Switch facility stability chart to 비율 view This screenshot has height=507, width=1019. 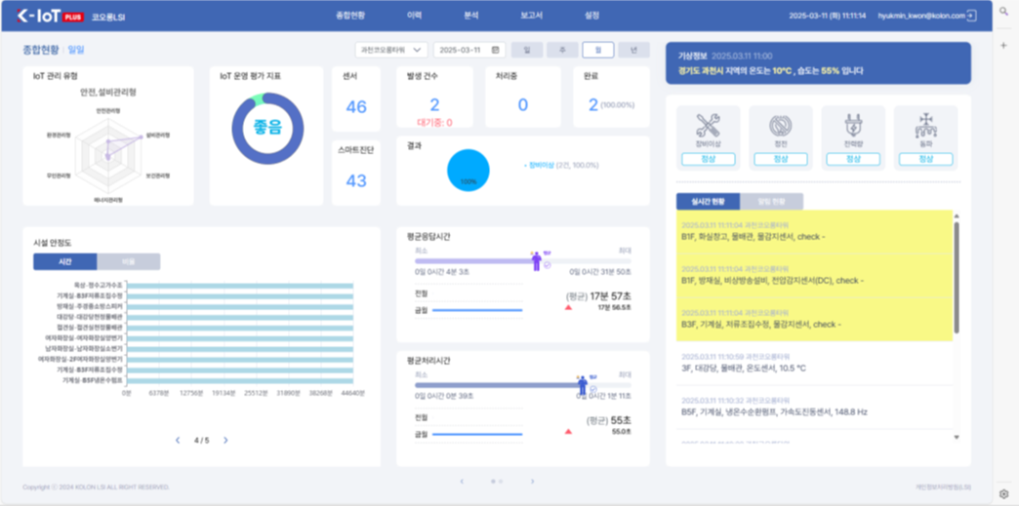point(128,261)
